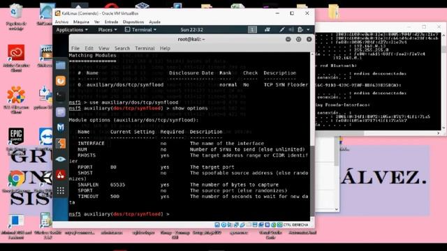Click the hard disk indicator in VirtualBox status bar
447x251 pixels.
coord(217,225)
